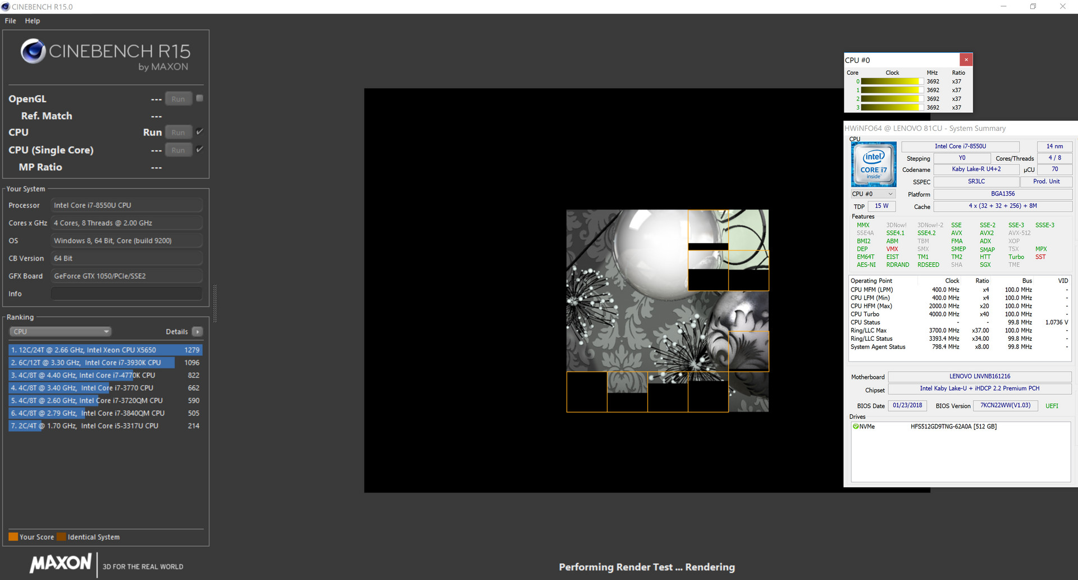1078x580 pixels.
Task: Click the Identical System legend swatch
Action: (x=61, y=537)
